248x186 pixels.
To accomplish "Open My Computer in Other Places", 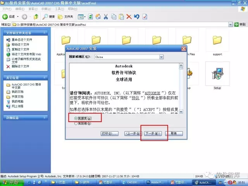I will pyautogui.click(x=17, y=102).
